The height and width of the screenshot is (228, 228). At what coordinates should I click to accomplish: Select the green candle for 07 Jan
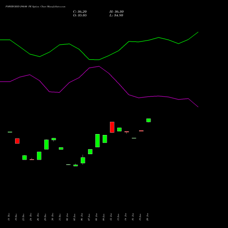coord(90,151)
